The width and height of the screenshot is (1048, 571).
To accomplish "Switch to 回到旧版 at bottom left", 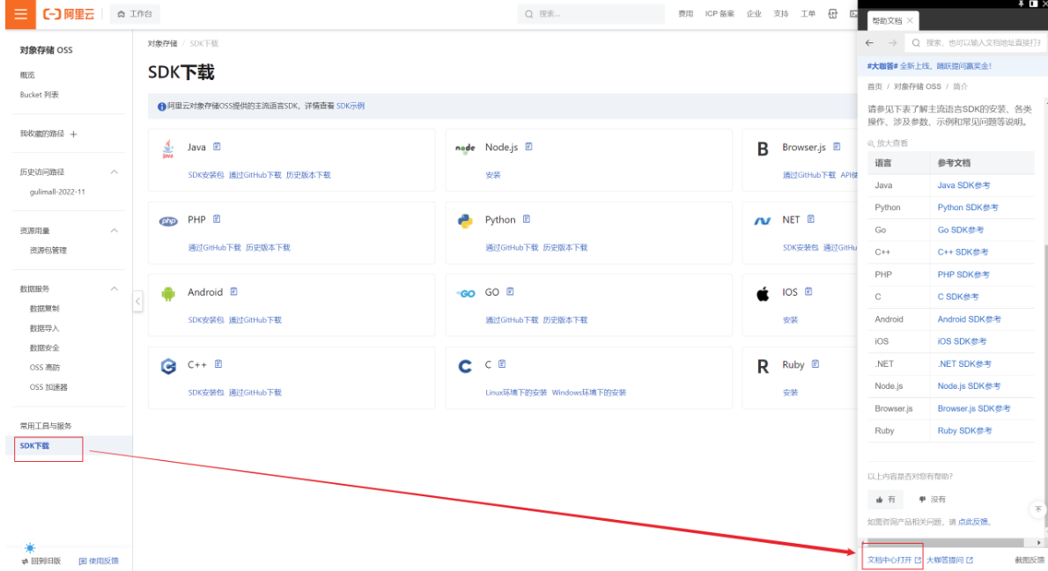I will pyautogui.click(x=41, y=561).
